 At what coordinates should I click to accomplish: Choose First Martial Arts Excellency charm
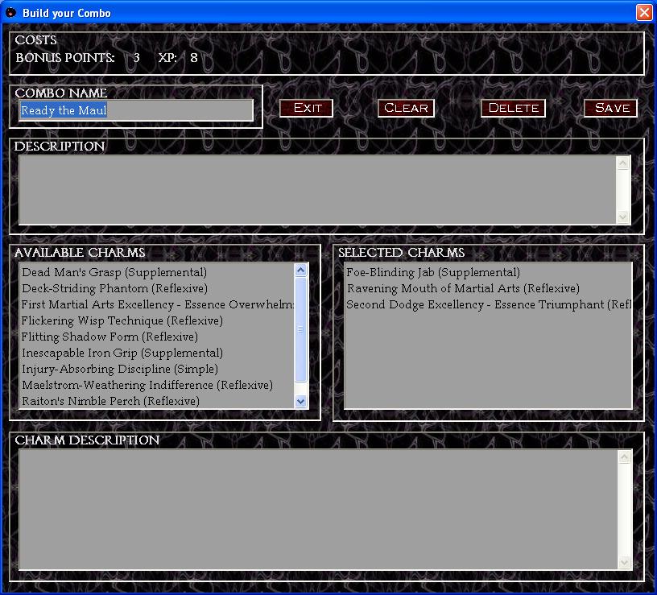[158, 304]
